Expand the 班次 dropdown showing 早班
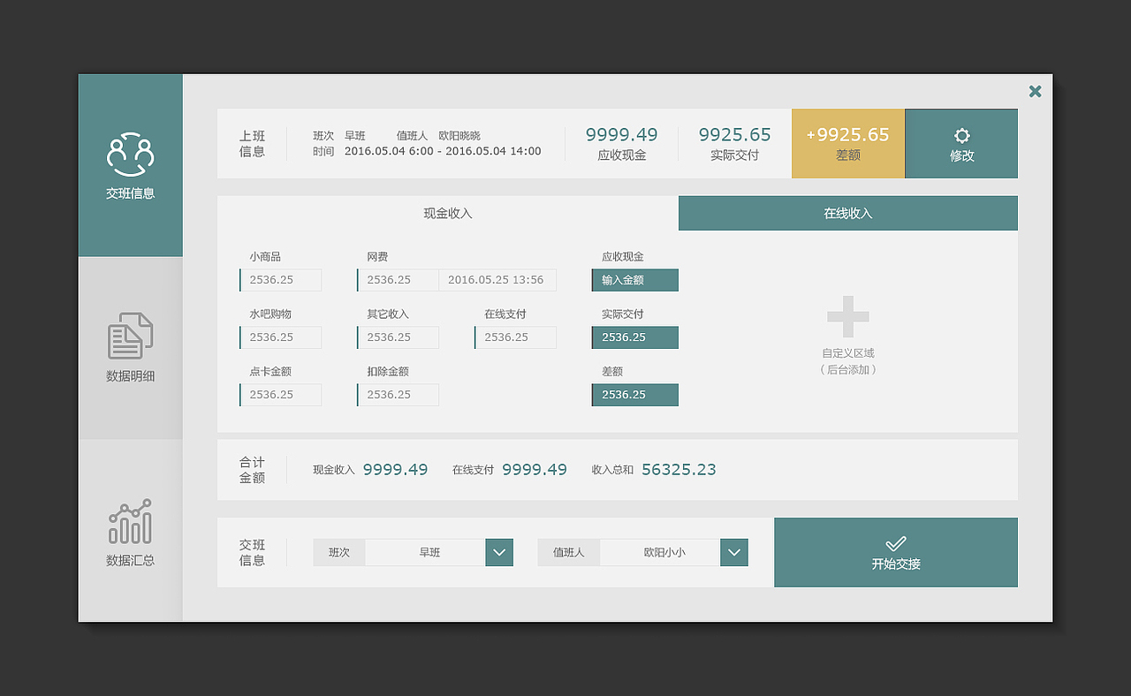Image resolution: width=1131 pixels, height=696 pixels. tap(498, 552)
